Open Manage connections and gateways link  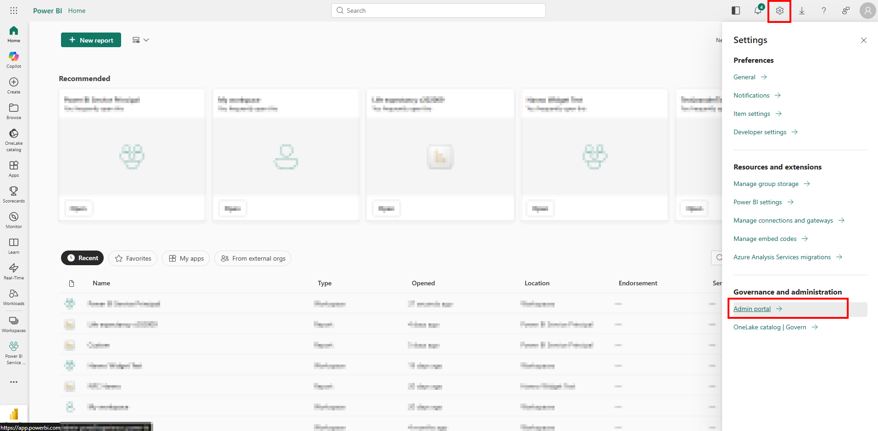(x=783, y=220)
